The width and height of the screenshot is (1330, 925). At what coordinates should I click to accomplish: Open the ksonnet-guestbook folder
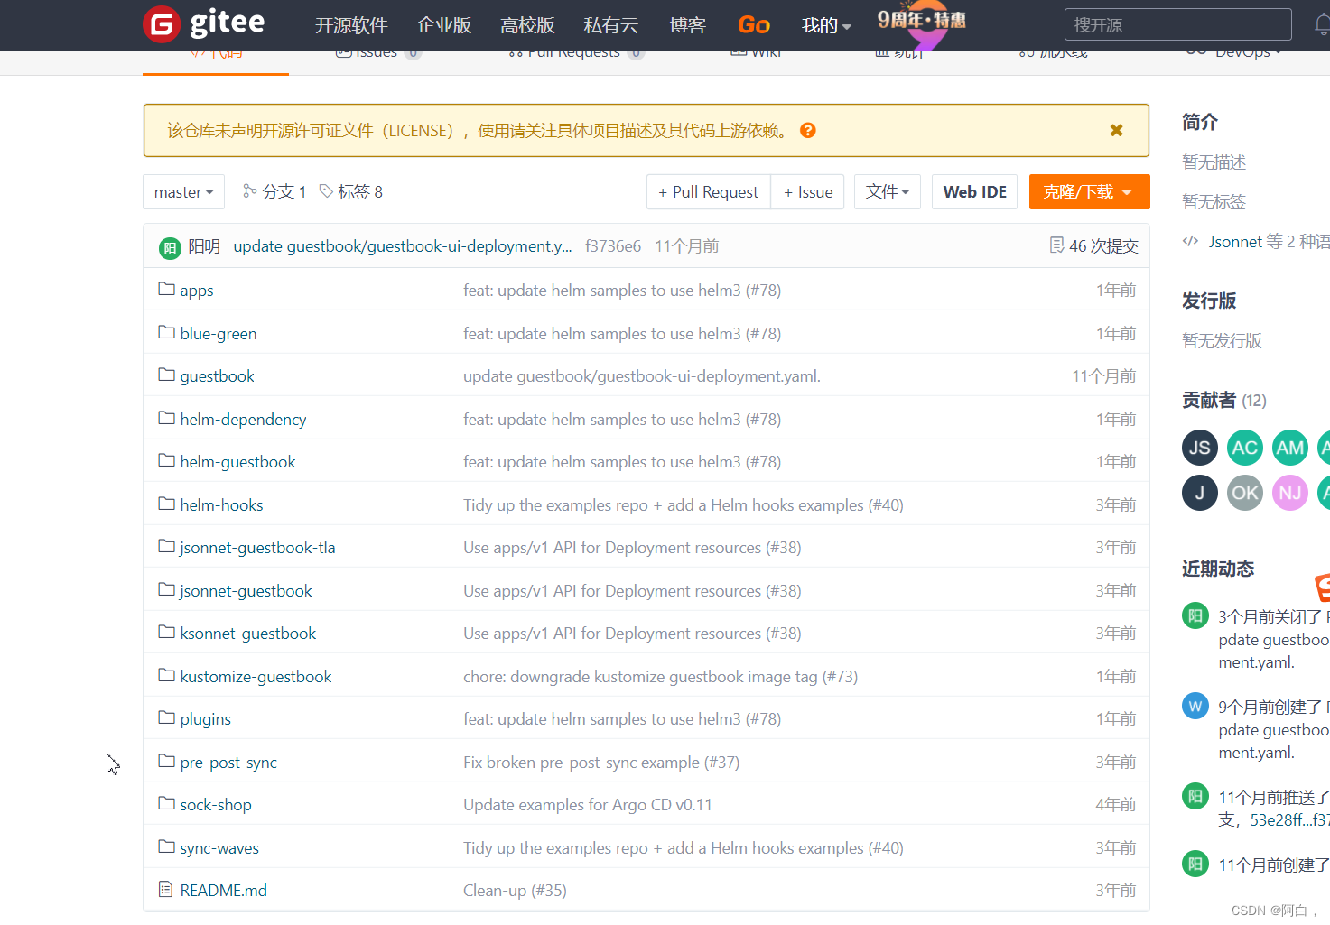(x=248, y=633)
